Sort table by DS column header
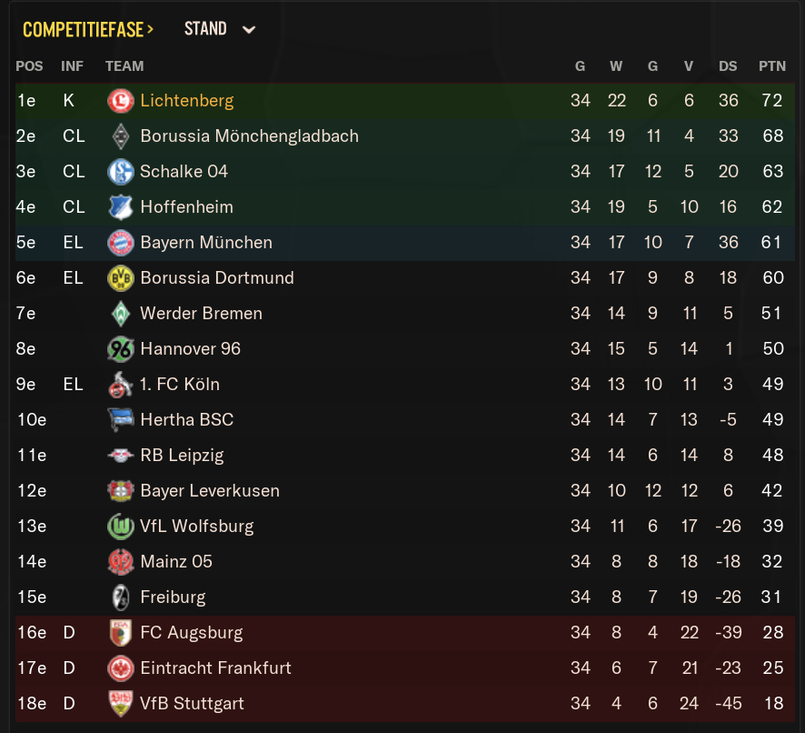 [x=728, y=66]
